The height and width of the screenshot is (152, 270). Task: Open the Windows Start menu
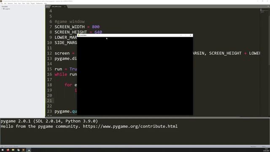(3, 150)
